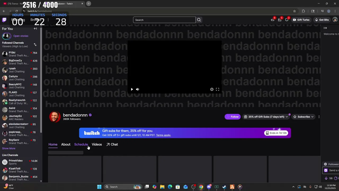The image size is (339, 191).
Task: Open whispers chat bubble icon
Action: (287, 20)
